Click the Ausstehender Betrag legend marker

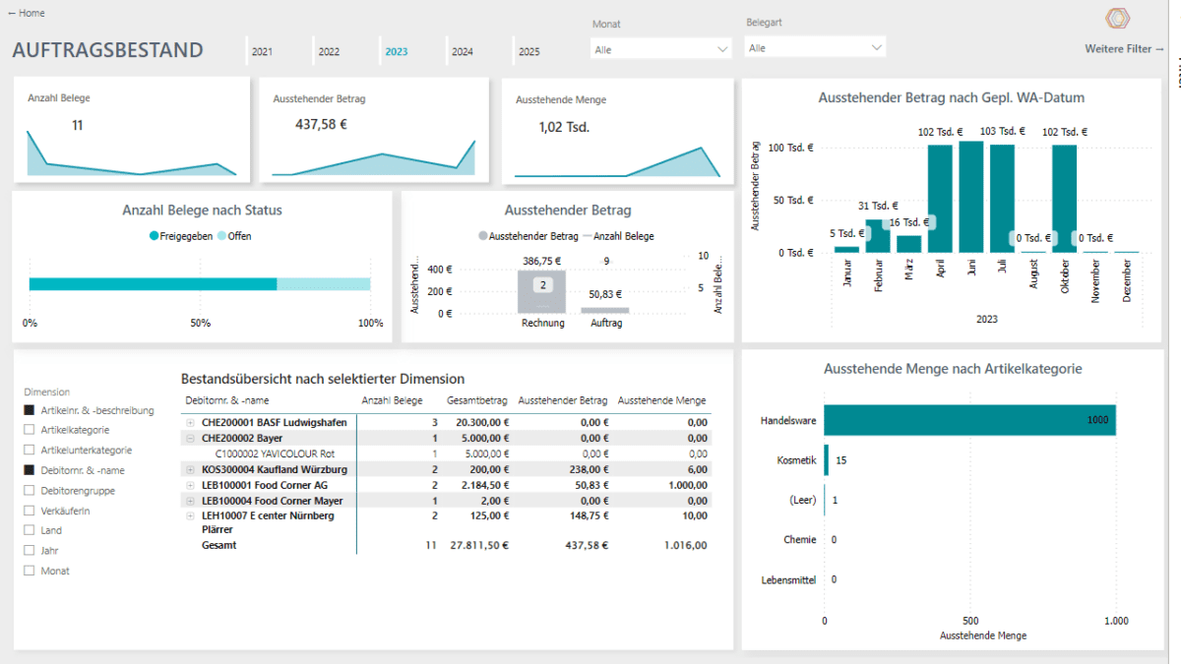pos(483,236)
